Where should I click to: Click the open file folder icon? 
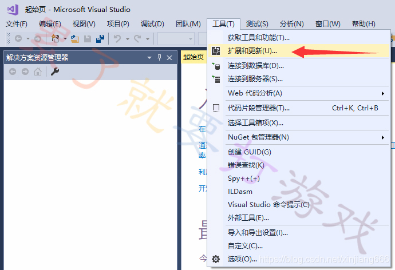(75, 38)
